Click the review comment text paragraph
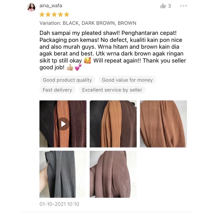 113,50
